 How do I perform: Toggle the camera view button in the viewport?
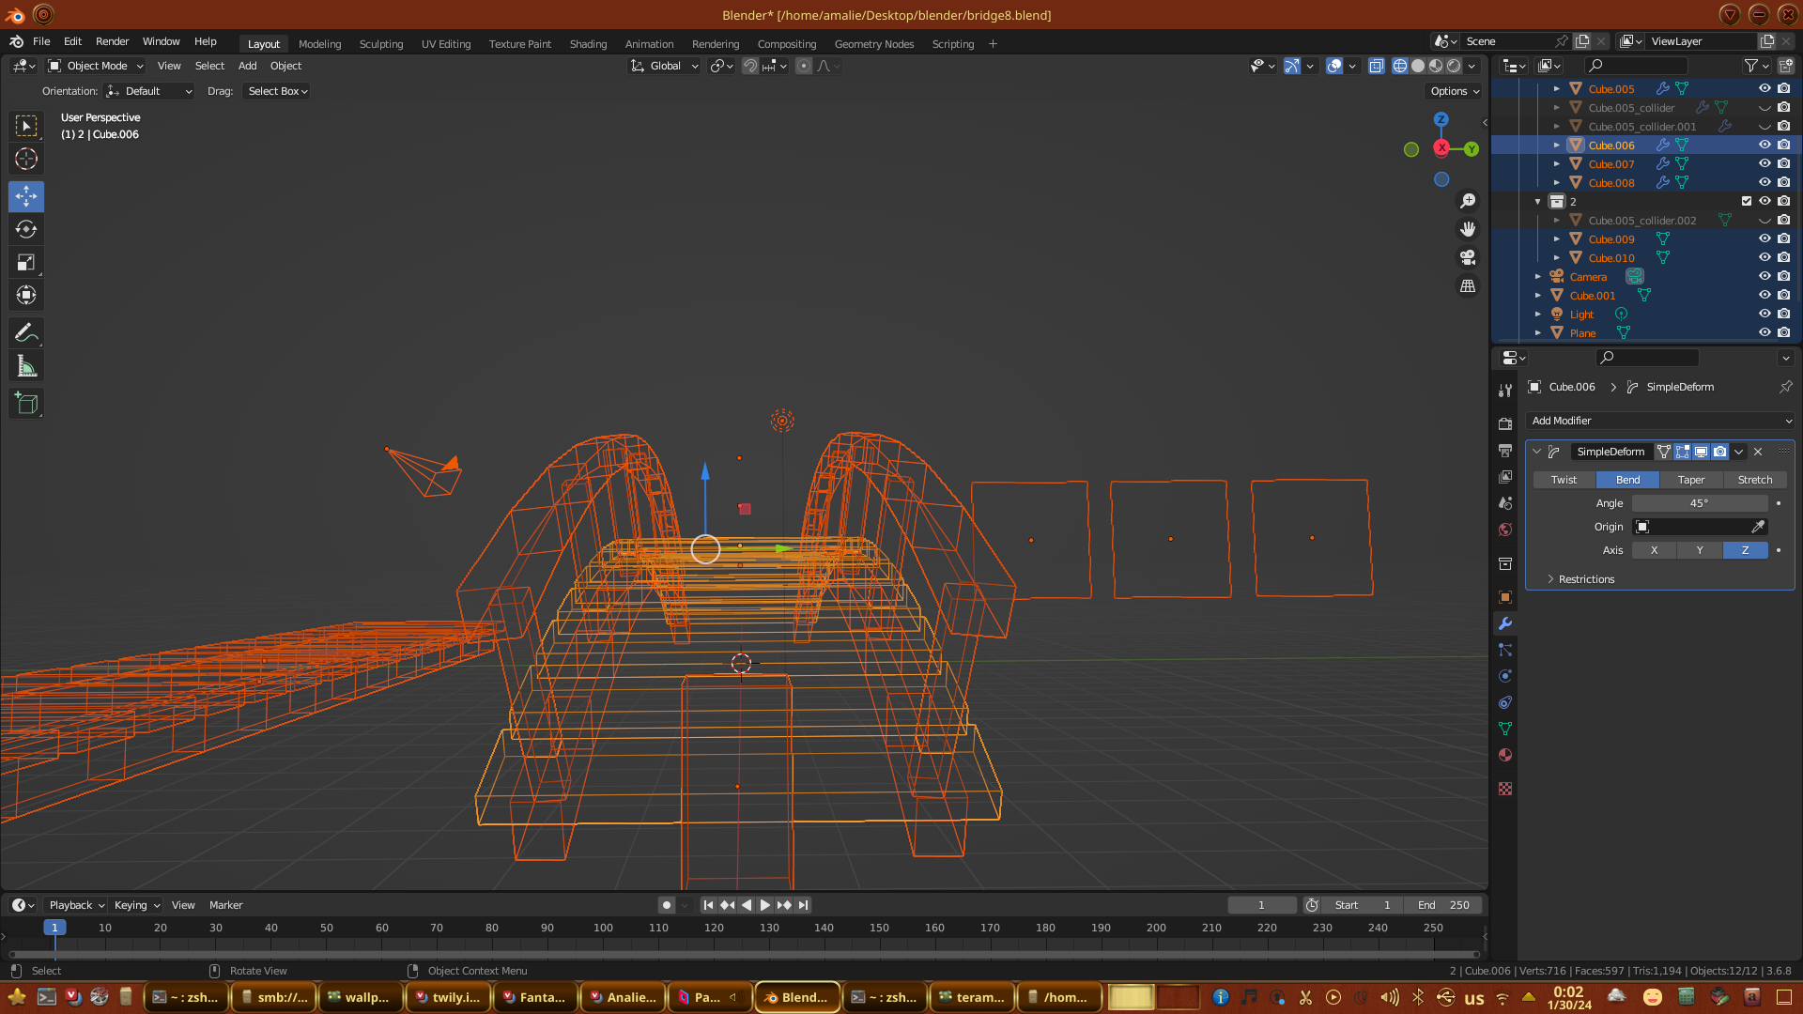pos(1468,257)
